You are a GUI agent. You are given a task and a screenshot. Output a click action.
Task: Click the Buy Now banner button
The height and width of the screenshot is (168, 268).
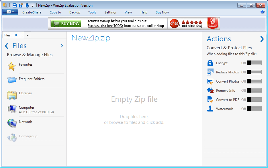click(65, 23)
